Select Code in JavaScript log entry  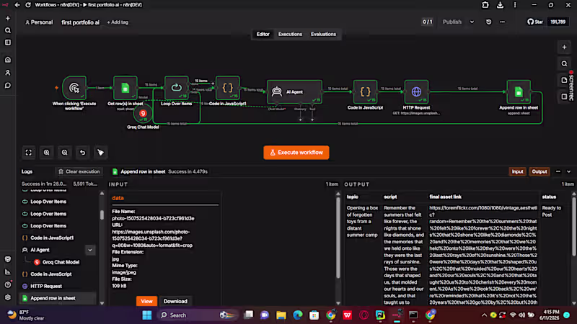pyautogui.click(x=51, y=274)
